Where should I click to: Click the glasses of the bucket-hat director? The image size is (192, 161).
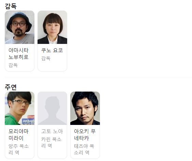pos(19,24)
